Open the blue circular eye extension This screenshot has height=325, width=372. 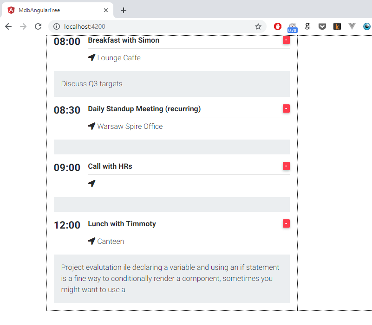click(x=367, y=26)
